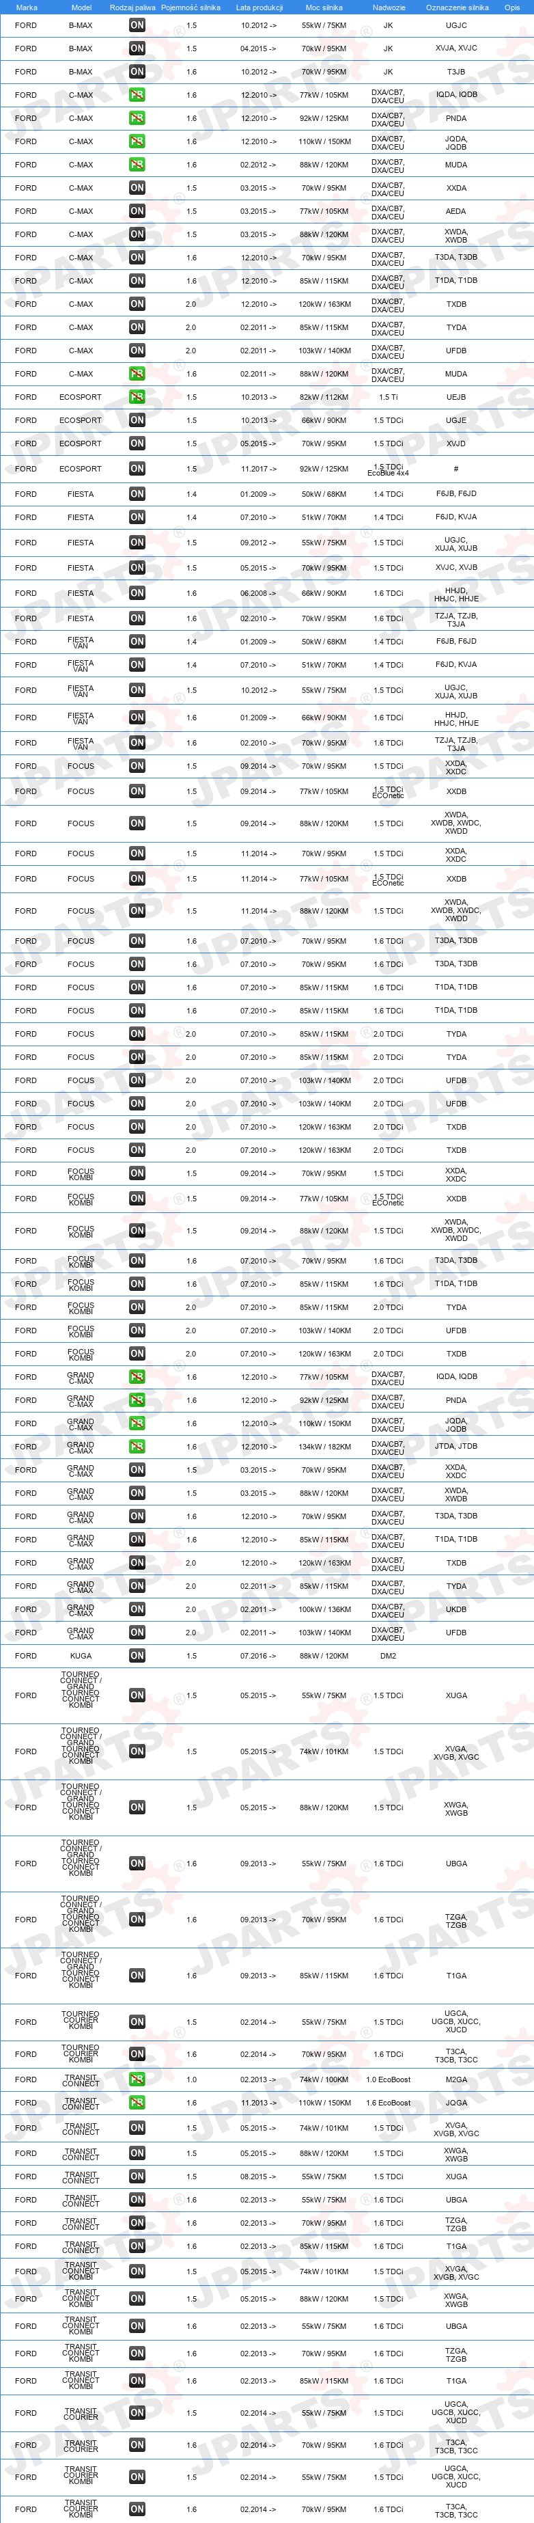534x2523 pixels.
Task: Click the DM2 body cell
Action: click(x=389, y=1655)
